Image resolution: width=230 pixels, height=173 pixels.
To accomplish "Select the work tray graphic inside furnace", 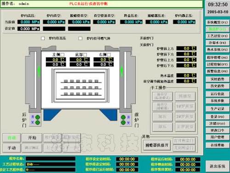I will pyautogui.click(x=80, y=86).
